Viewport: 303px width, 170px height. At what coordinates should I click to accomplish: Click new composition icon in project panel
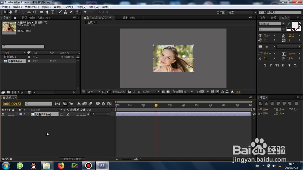pyautogui.click(x=14, y=92)
